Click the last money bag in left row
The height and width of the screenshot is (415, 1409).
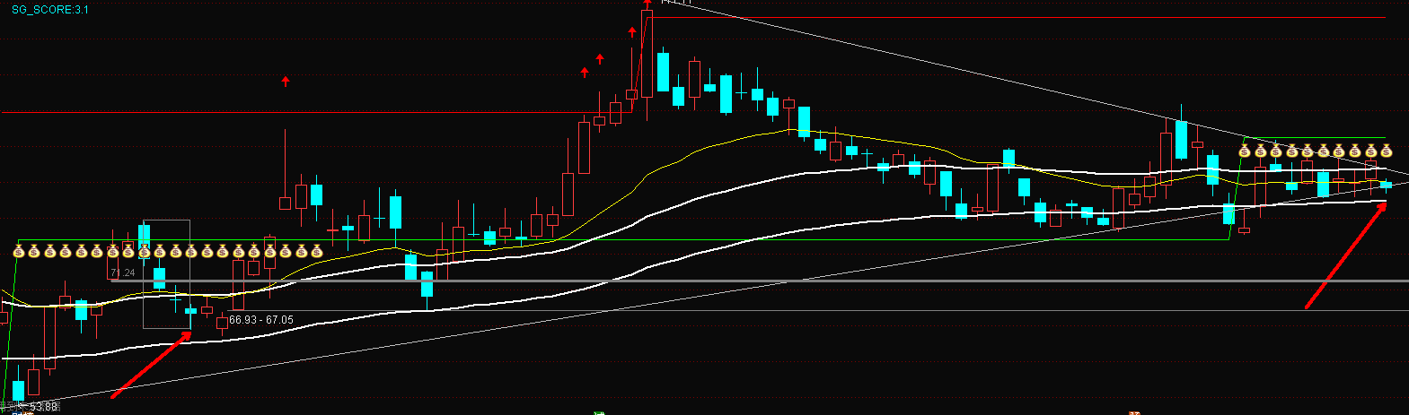317,251
